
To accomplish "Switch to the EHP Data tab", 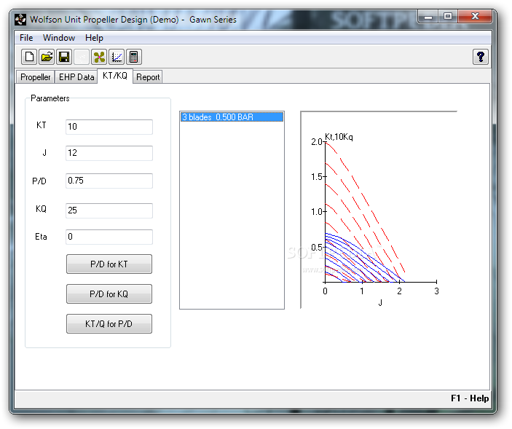I will [76, 77].
